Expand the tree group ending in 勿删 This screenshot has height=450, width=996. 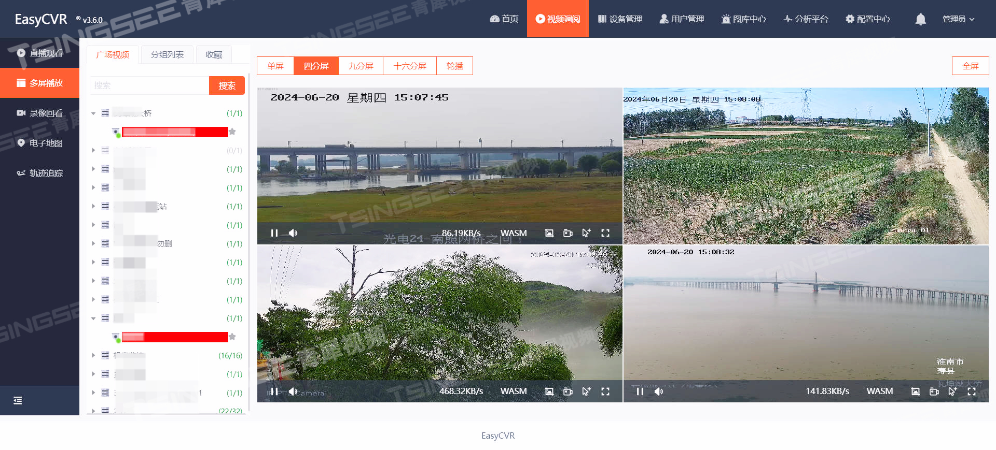(93, 244)
